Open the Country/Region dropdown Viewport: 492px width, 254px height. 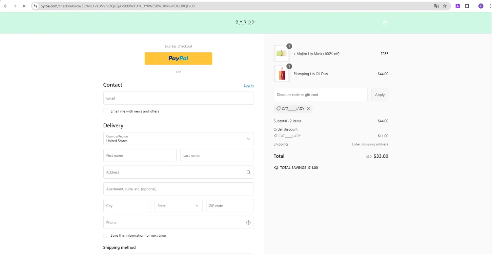coord(178,139)
